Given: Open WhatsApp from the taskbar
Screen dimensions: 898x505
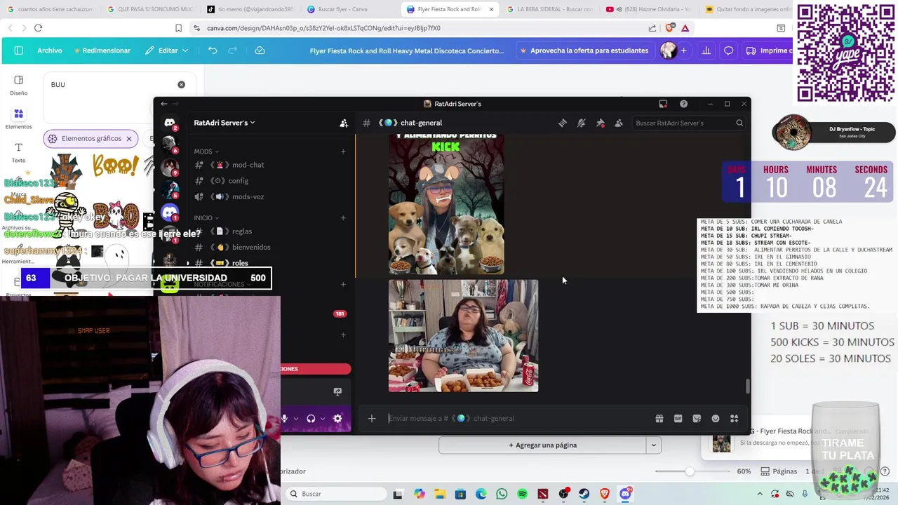Looking at the screenshot, I should [502, 494].
